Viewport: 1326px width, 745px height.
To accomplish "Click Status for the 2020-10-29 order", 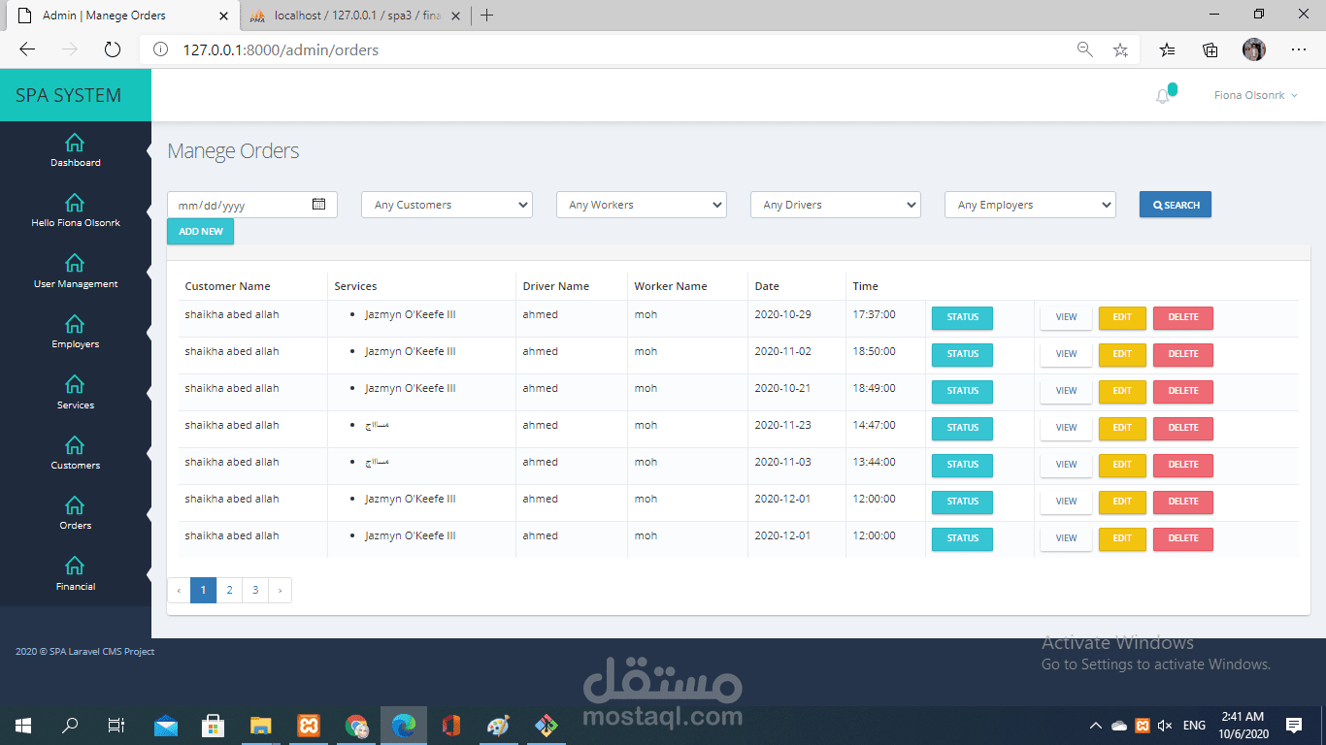I will 962,317.
